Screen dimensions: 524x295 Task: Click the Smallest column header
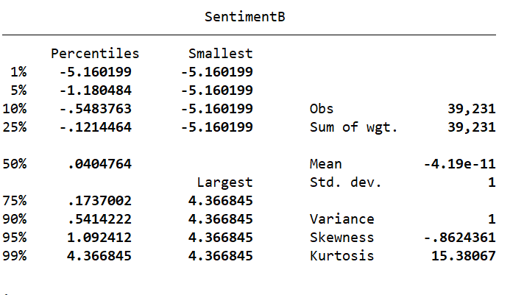click(220, 54)
